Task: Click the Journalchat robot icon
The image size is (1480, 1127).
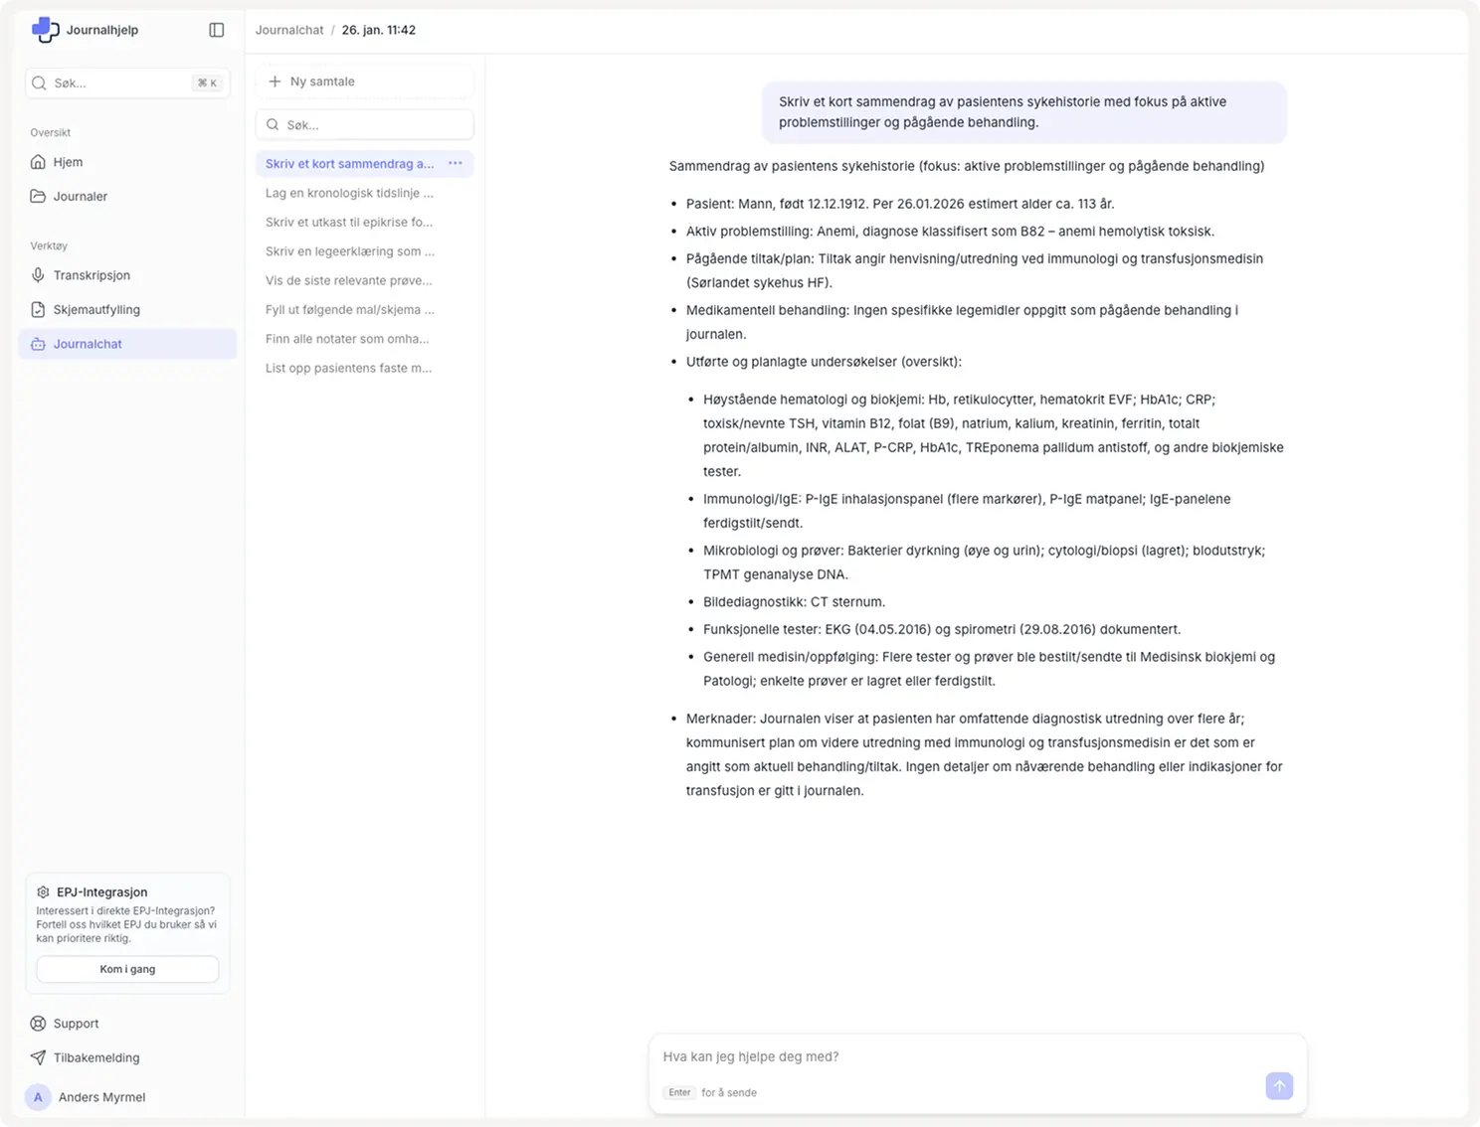Action: coord(38,344)
